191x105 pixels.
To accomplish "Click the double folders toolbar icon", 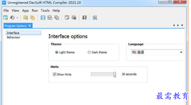I will pos(33,18).
